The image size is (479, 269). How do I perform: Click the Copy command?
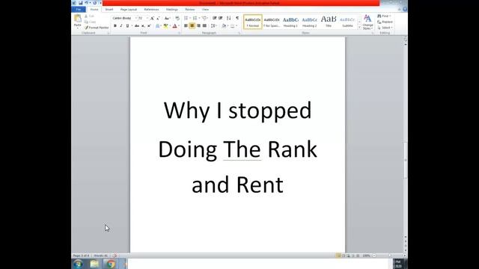[91, 22]
